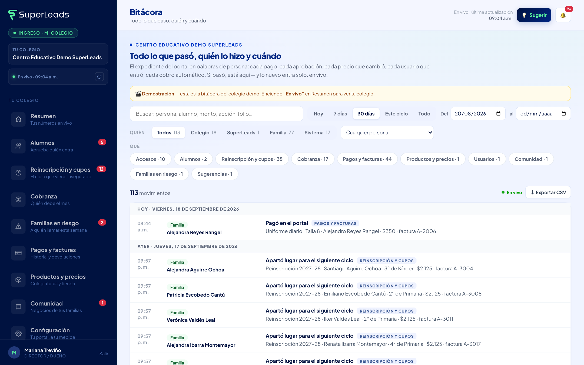Screen dimensions: 584x365
Task: Click the Familias en riesgo warning icon
Action: point(18,226)
